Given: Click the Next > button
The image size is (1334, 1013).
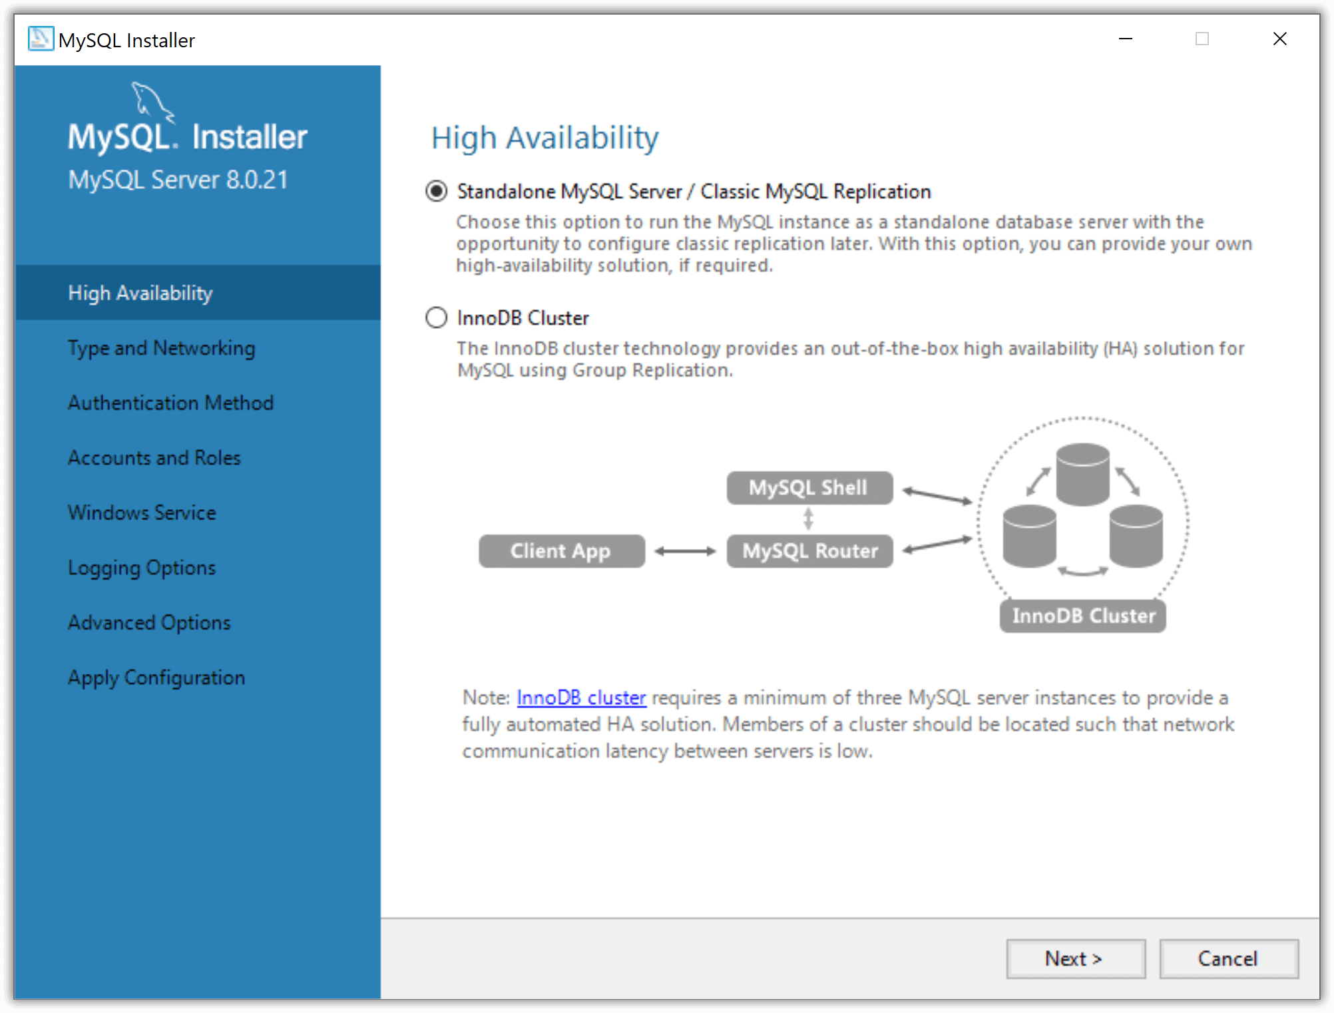Looking at the screenshot, I should 1076,958.
